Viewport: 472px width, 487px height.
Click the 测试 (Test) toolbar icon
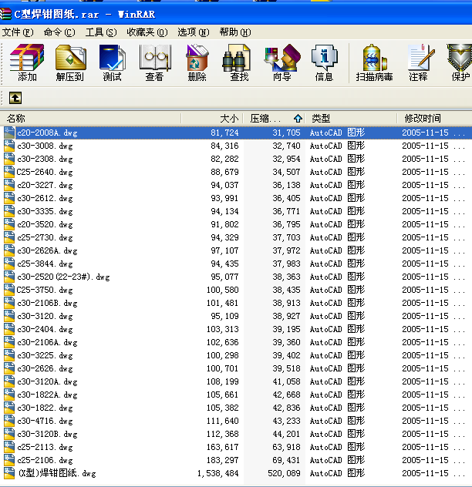pos(113,58)
